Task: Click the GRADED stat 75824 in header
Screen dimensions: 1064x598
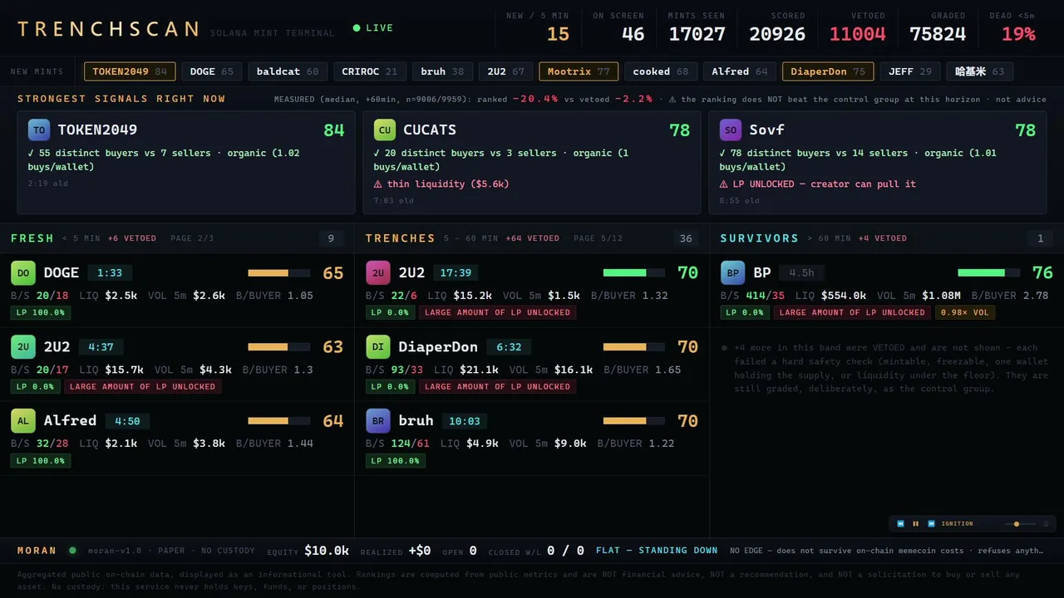Action: click(938, 27)
